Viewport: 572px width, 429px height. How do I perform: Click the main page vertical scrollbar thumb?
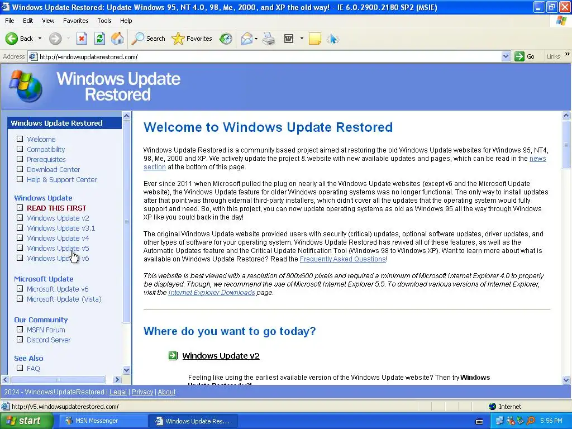pyautogui.click(x=566, y=144)
